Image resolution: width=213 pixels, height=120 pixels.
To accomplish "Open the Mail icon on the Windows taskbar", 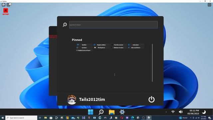I will coord(73,118).
